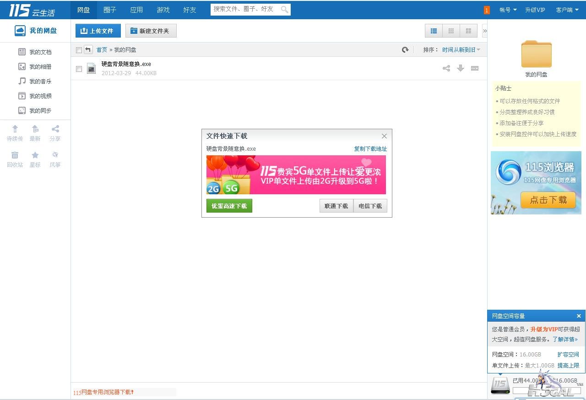Open 风筝 kite section
The image size is (586, 400).
(x=55, y=159)
